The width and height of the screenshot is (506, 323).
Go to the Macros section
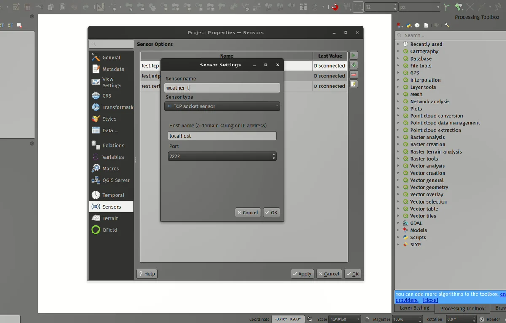110,169
